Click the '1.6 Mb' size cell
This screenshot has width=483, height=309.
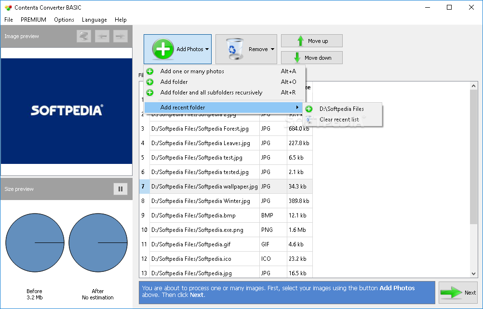coord(300,230)
